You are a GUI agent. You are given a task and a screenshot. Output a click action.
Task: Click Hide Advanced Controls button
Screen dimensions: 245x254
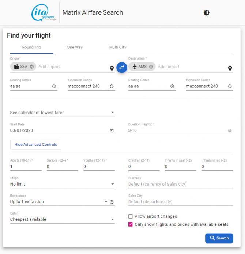[35, 145]
